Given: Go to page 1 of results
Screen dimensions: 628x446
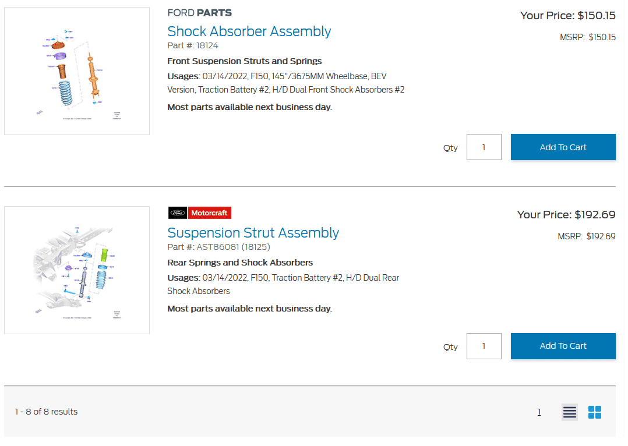Looking at the screenshot, I should (539, 412).
